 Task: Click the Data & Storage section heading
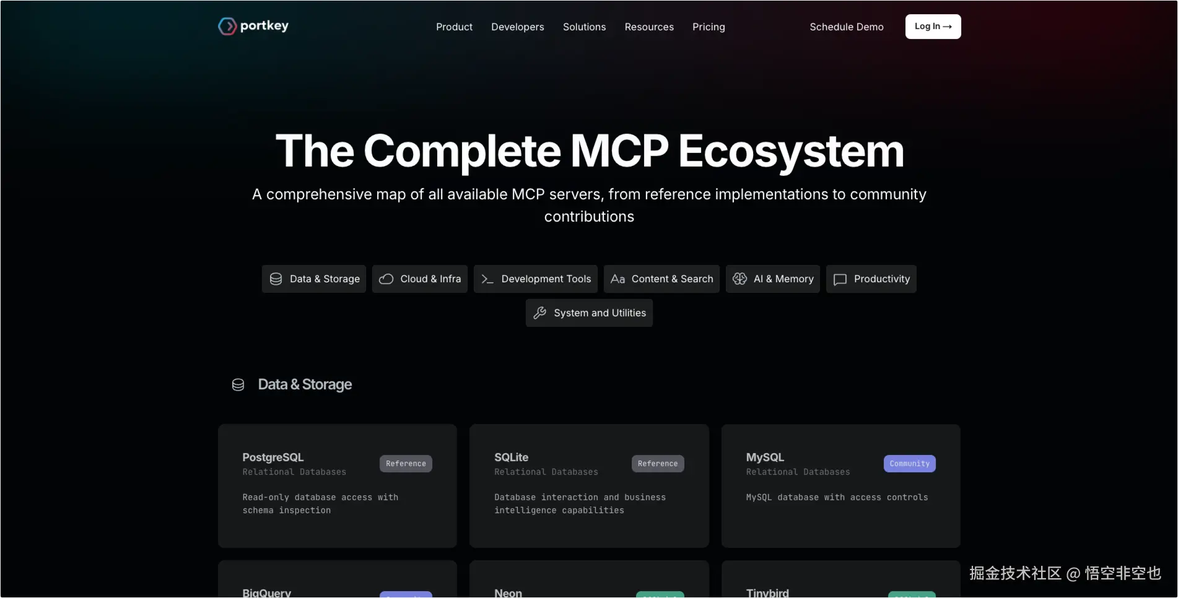coord(305,385)
